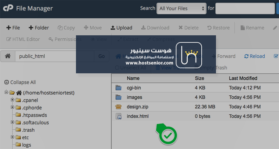Click the images folder icon

tap(118, 97)
